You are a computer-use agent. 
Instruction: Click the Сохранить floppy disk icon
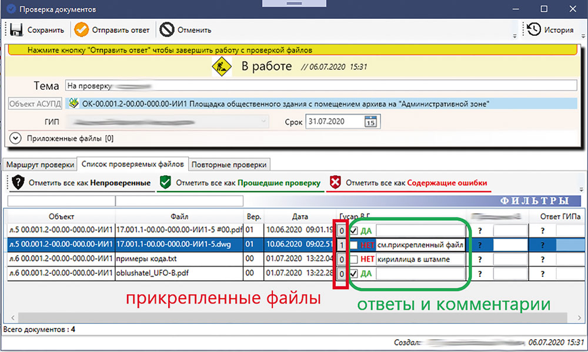pyautogui.click(x=16, y=30)
